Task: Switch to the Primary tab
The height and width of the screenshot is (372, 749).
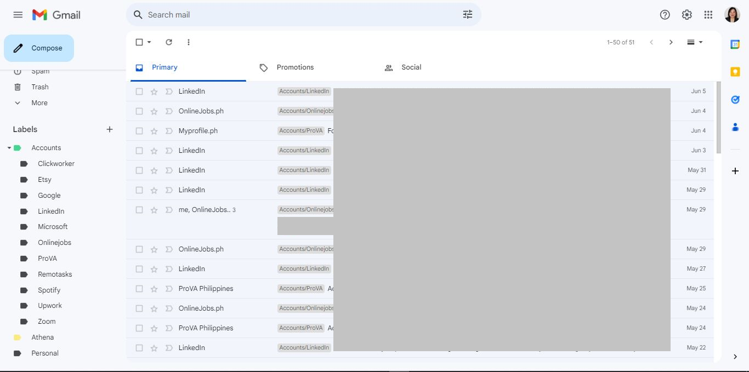Action: click(x=188, y=68)
